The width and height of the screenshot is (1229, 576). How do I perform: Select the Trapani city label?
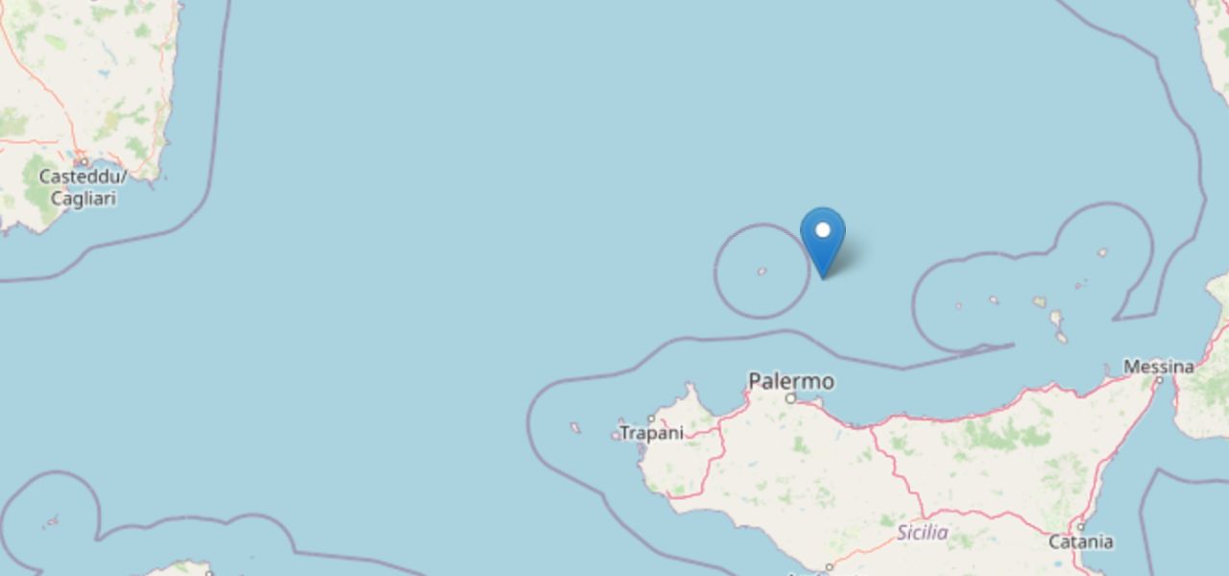coord(652,433)
